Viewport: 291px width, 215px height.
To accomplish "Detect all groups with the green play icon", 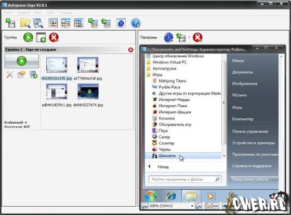I will click(x=28, y=37).
